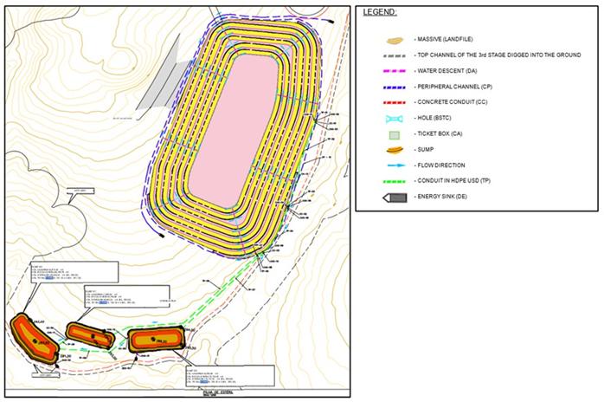Click the blue Flow Direction arrow symbol

click(x=396, y=165)
